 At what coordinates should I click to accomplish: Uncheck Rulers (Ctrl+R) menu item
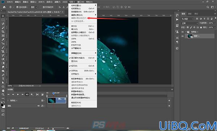pos(82,66)
